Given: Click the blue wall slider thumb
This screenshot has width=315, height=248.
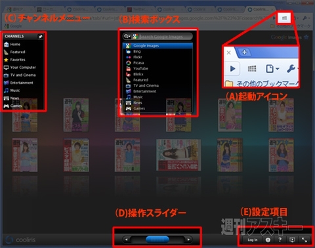Looking at the screenshot, I should click(157, 239).
